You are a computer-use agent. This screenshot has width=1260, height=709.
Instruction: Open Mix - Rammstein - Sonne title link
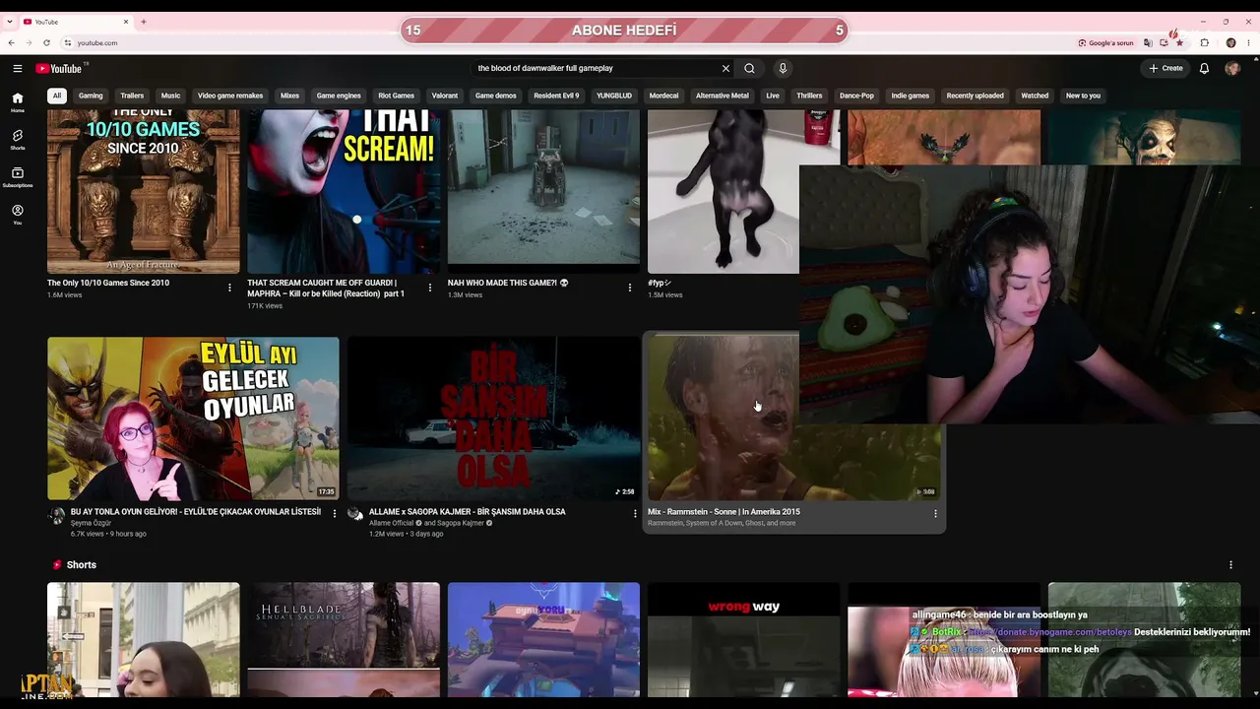(x=724, y=512)
